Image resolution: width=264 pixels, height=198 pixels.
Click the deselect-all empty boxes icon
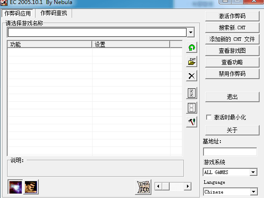click(x=191, y=107)
